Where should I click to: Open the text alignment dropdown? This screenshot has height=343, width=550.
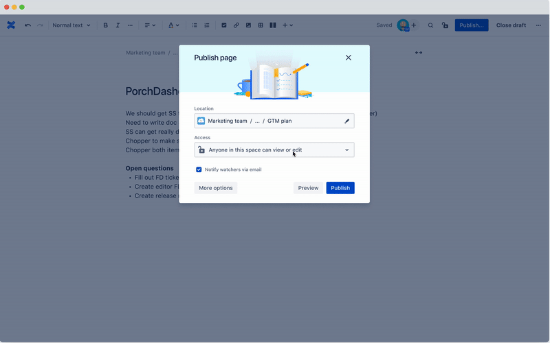150,25
